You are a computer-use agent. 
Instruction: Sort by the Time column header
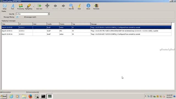(10, 24)
